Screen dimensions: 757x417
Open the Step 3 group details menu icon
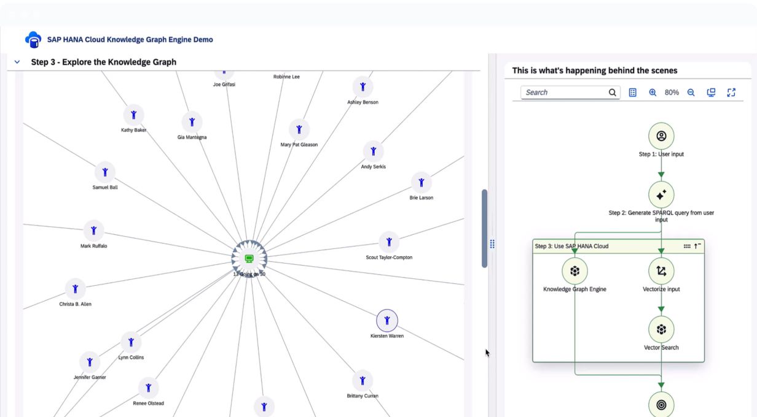point(687,246)
